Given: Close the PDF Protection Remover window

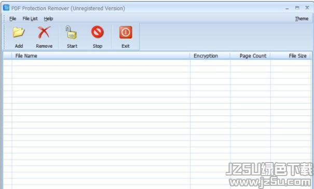Looking at the screenshot, I should click(307, 8).
